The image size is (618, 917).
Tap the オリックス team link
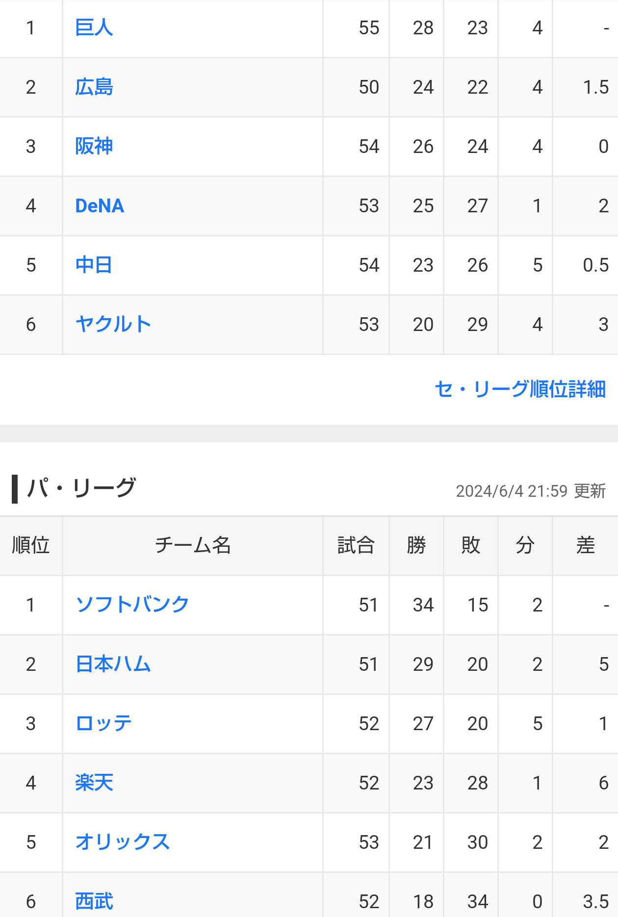[x=123, y=842]
